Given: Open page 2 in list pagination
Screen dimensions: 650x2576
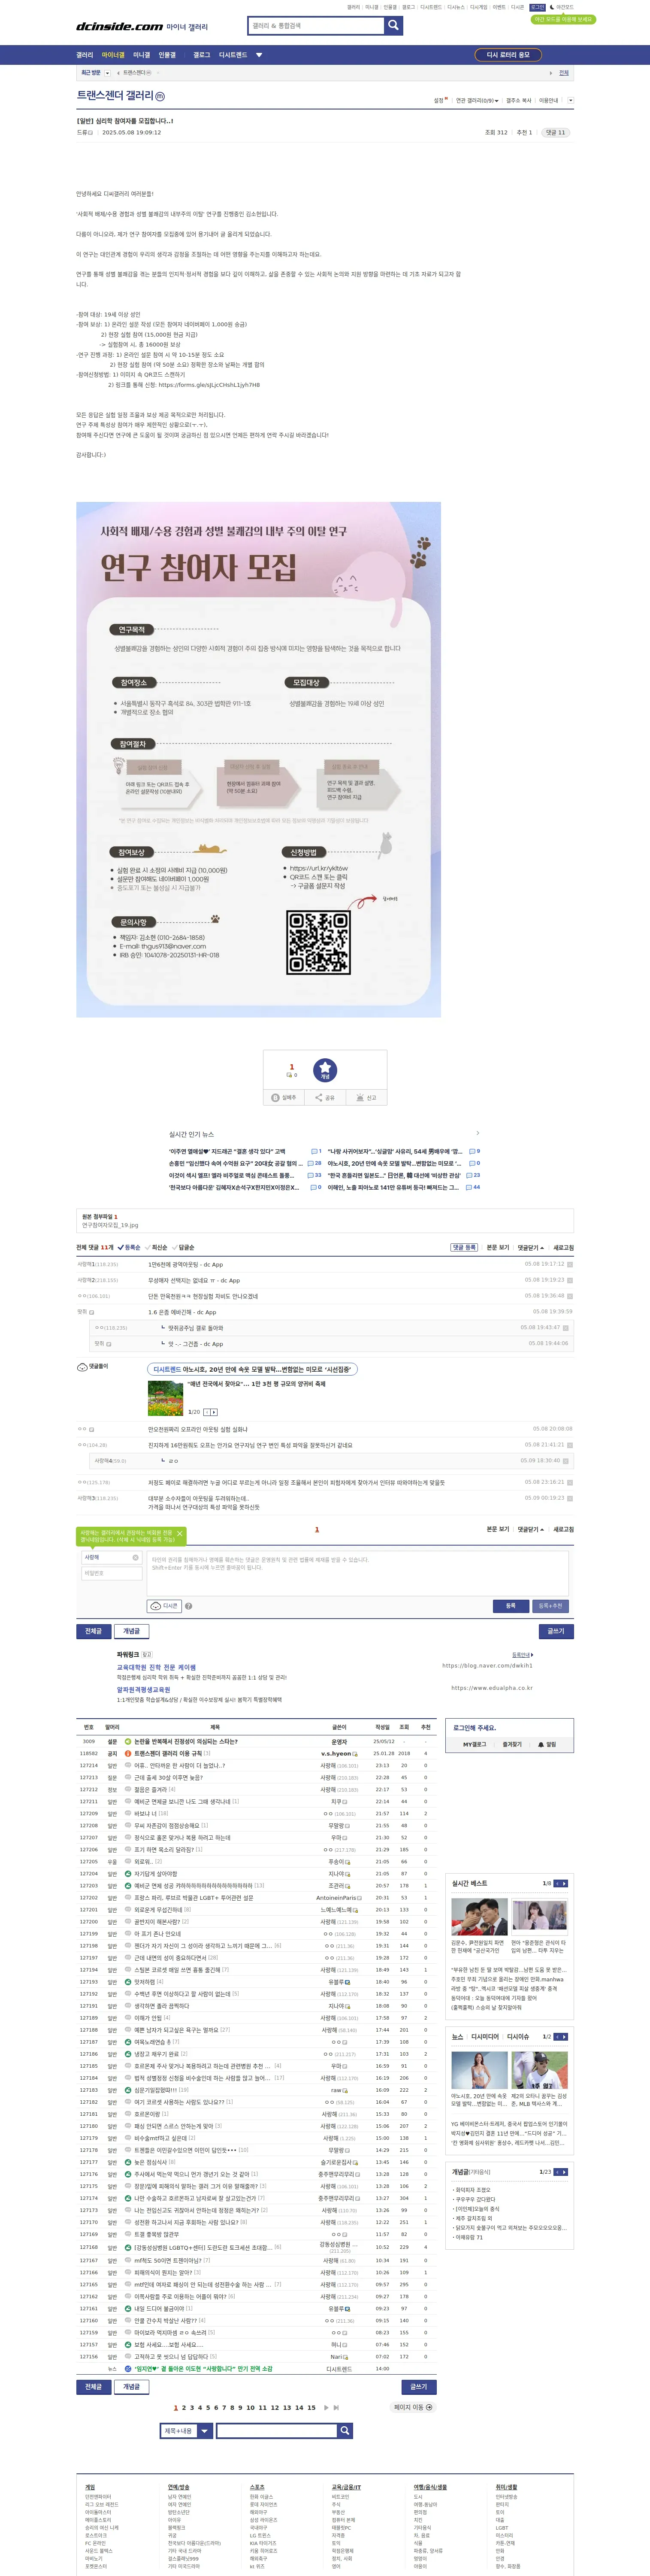Looking at the screenshot, I should (x=183, y=2408).
